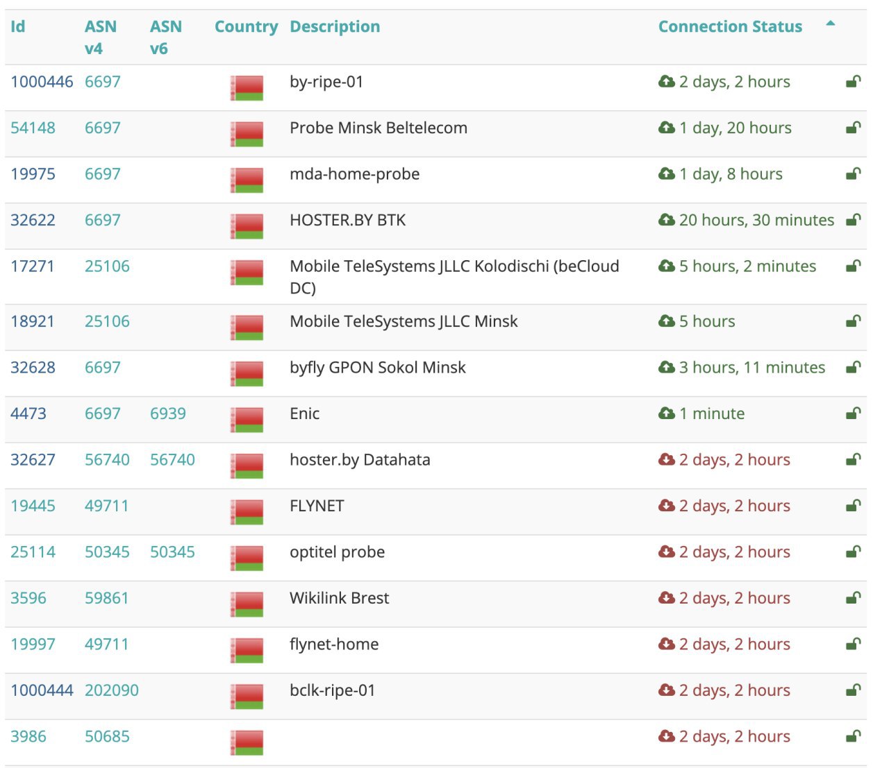Open ASN v4 25106 in Kolodischi row

coord(107,266)
